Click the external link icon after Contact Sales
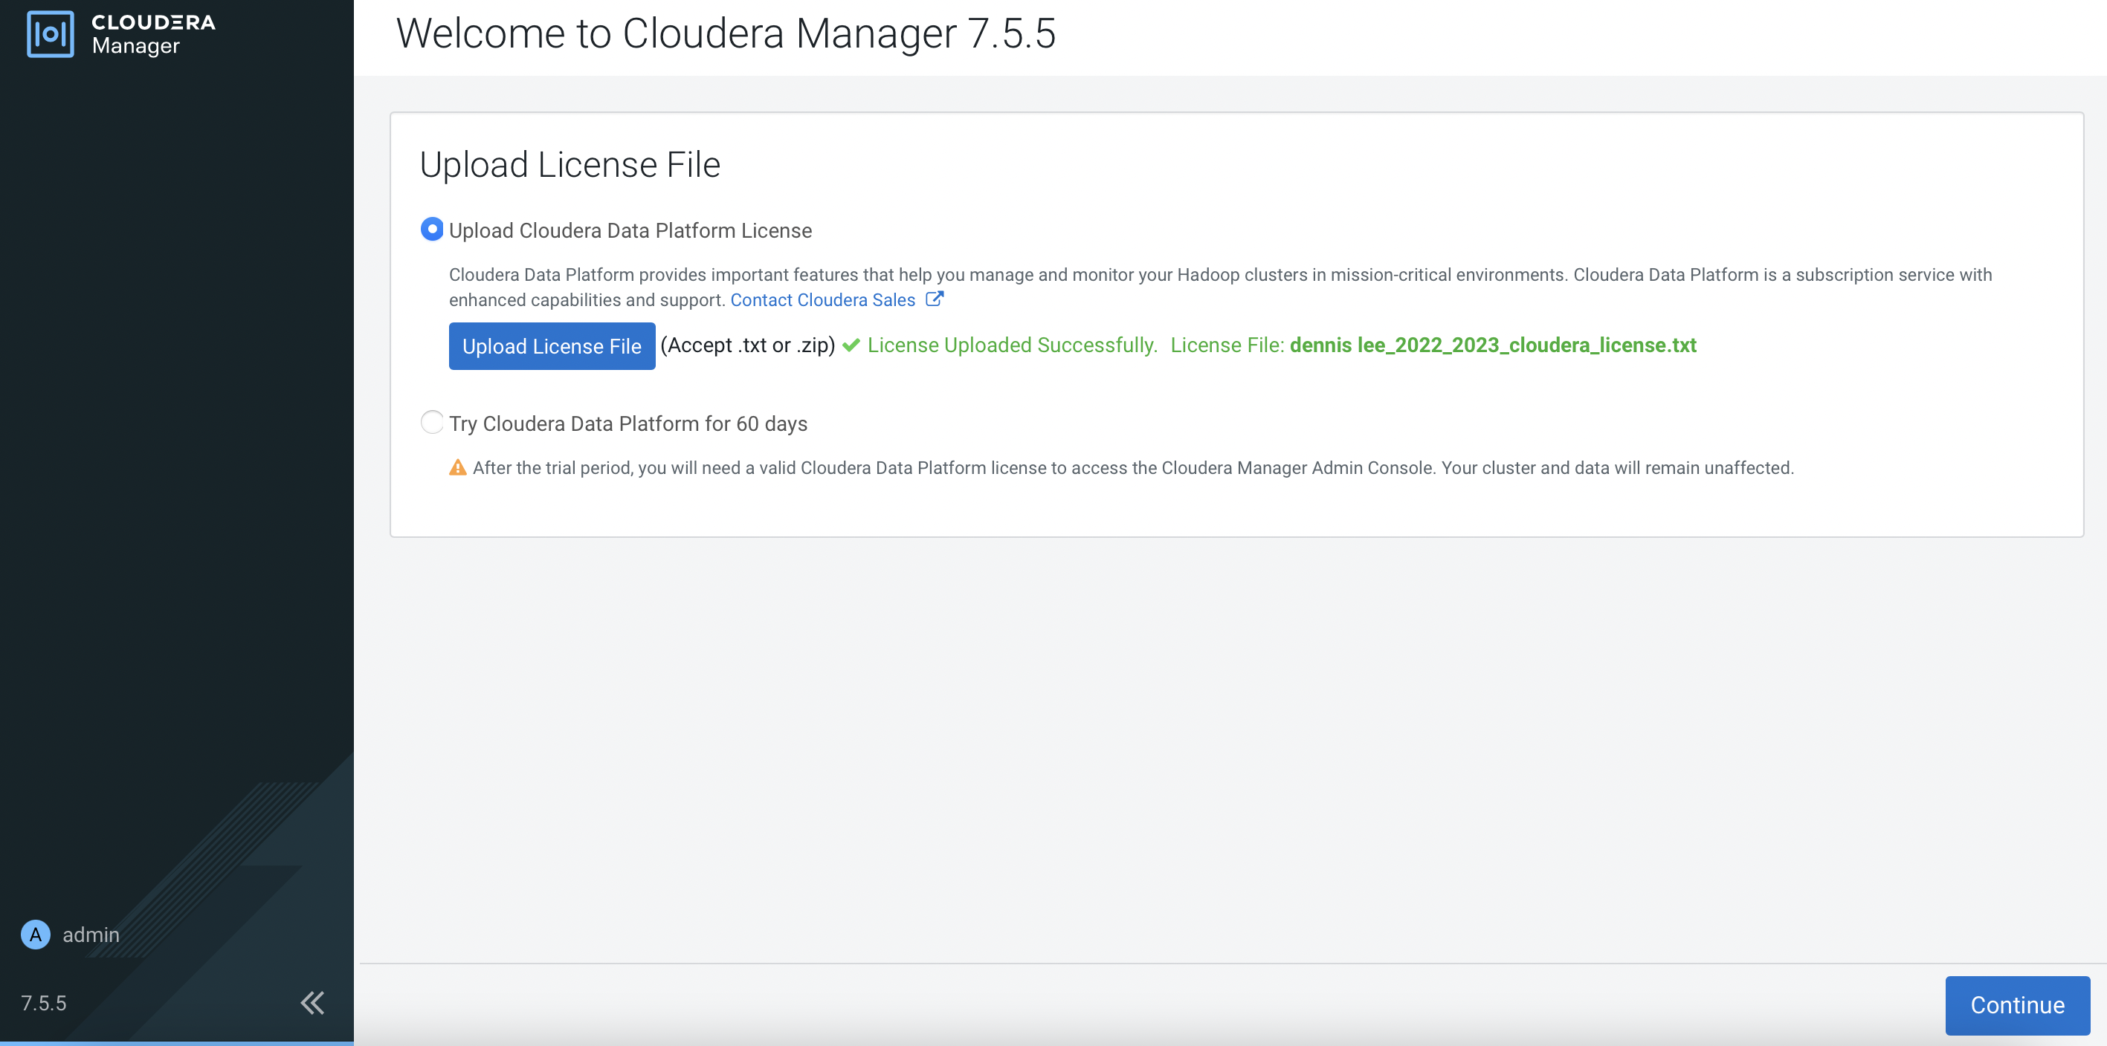 [934, 299]
